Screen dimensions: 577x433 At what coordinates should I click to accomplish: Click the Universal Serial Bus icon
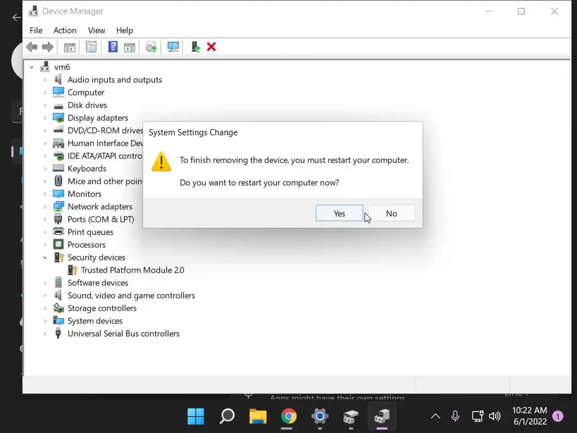58,333
